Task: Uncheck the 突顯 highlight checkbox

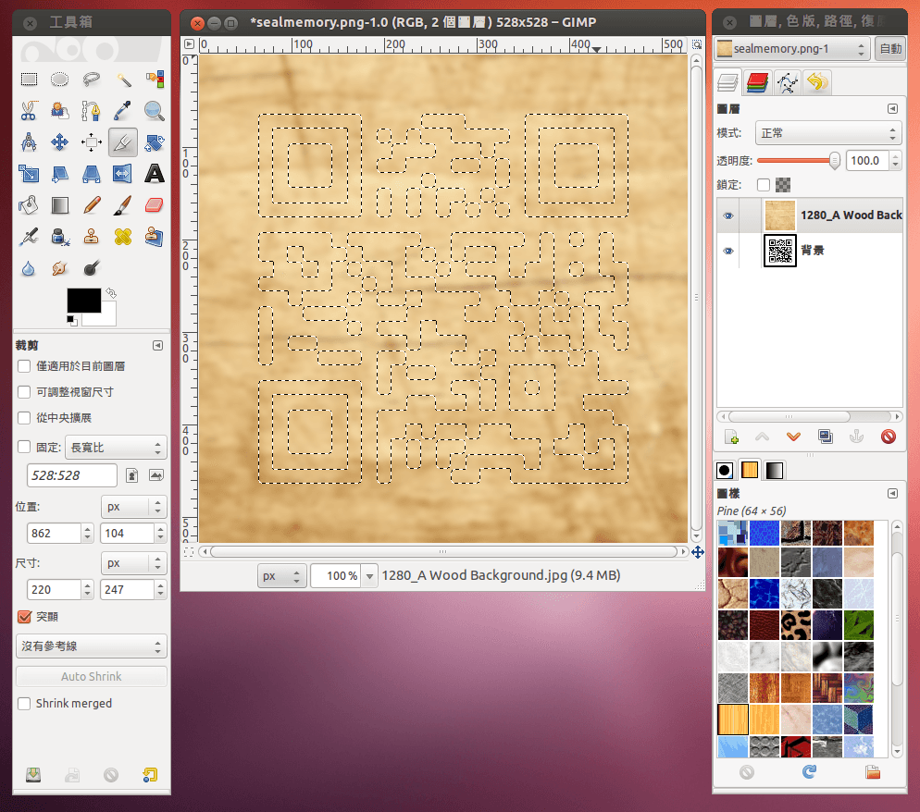Action: click(x=24, y=617)
